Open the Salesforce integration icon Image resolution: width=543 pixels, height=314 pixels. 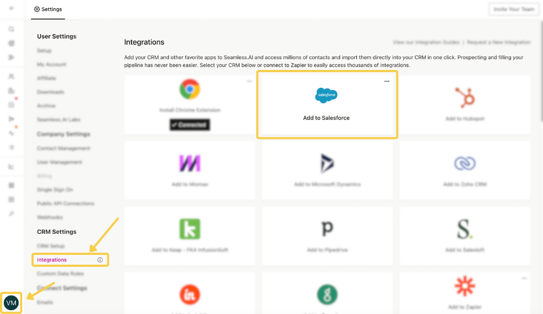coord(326,95)
